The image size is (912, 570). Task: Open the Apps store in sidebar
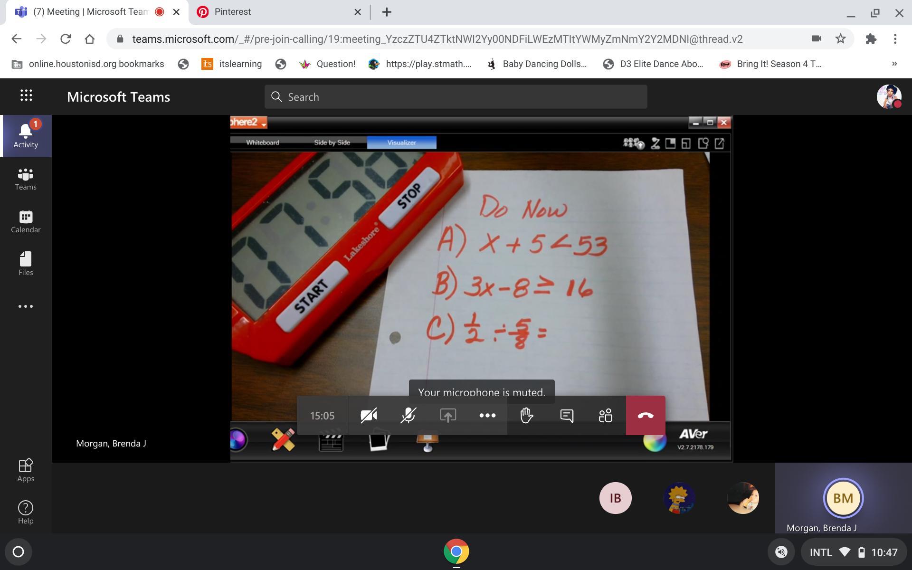click(26, 470)
